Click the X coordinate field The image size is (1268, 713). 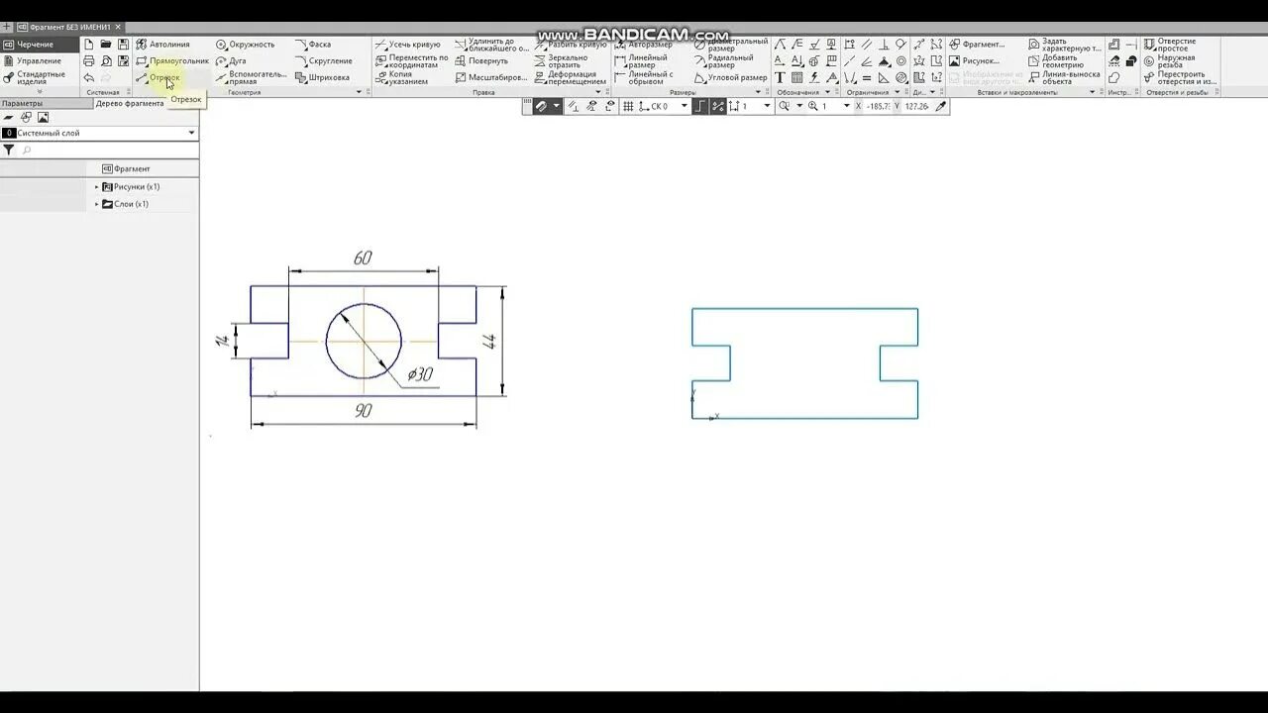[878, 106]
